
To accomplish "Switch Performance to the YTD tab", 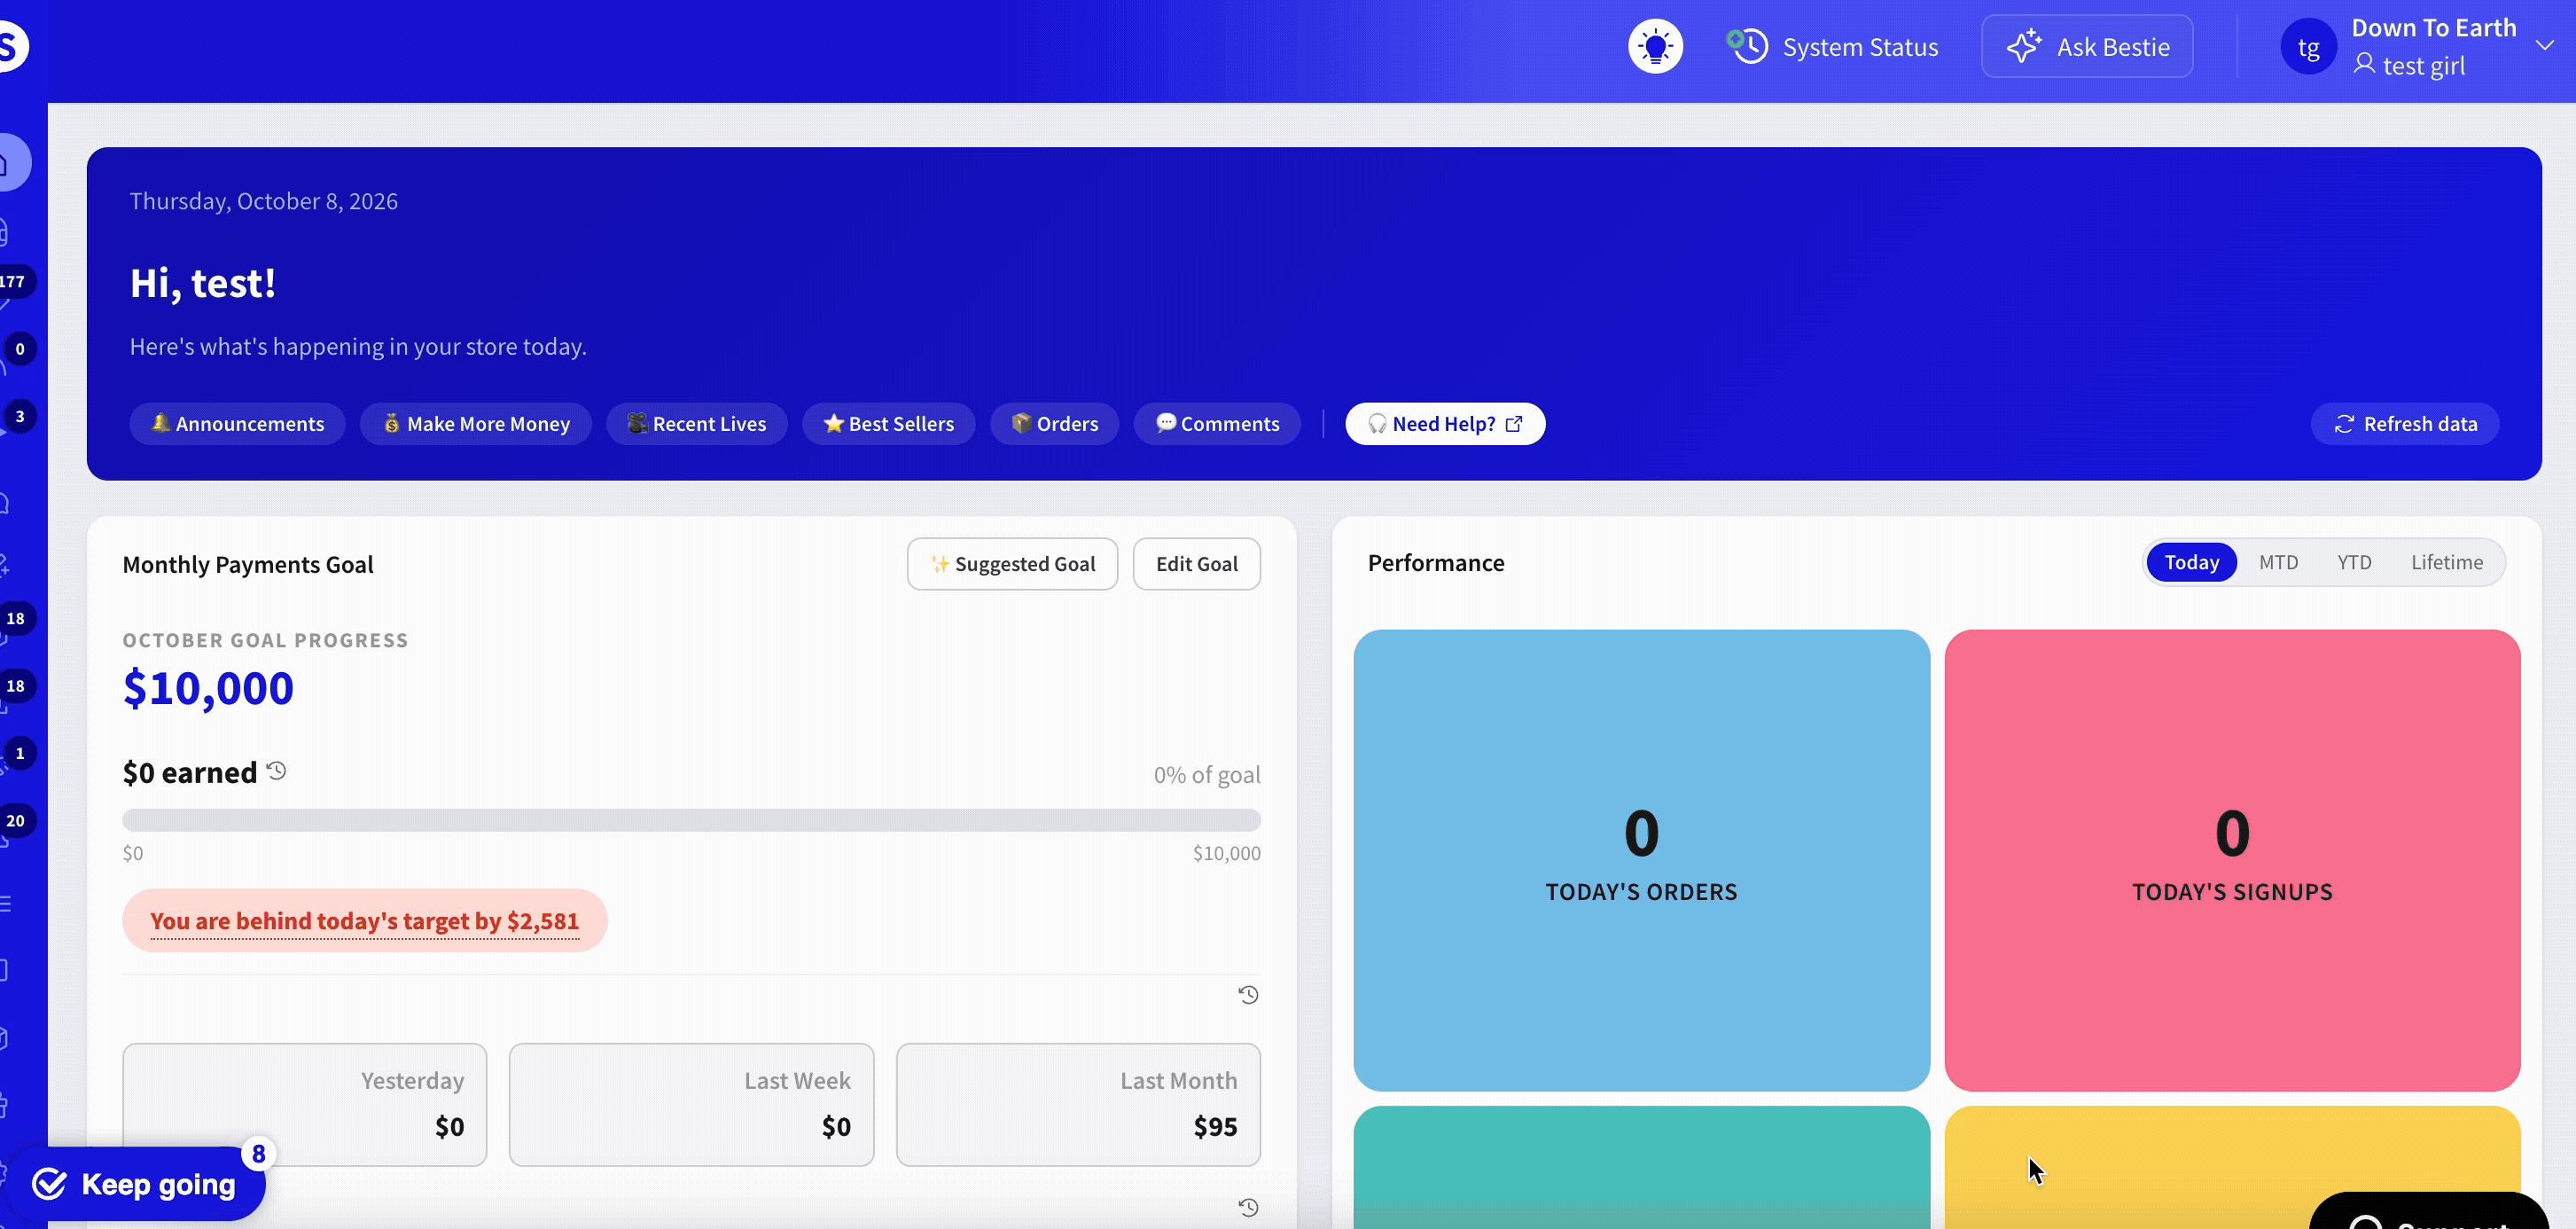I will click(2354, 563).
